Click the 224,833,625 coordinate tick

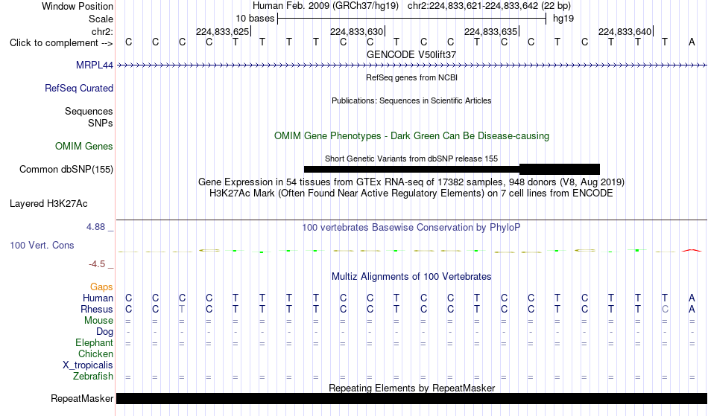click(x=223, y=31)
